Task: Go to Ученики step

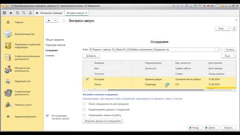Action: point(50,55)
